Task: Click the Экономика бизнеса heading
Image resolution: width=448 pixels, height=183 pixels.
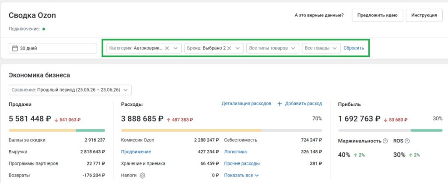Action: (x=39, y=75)
